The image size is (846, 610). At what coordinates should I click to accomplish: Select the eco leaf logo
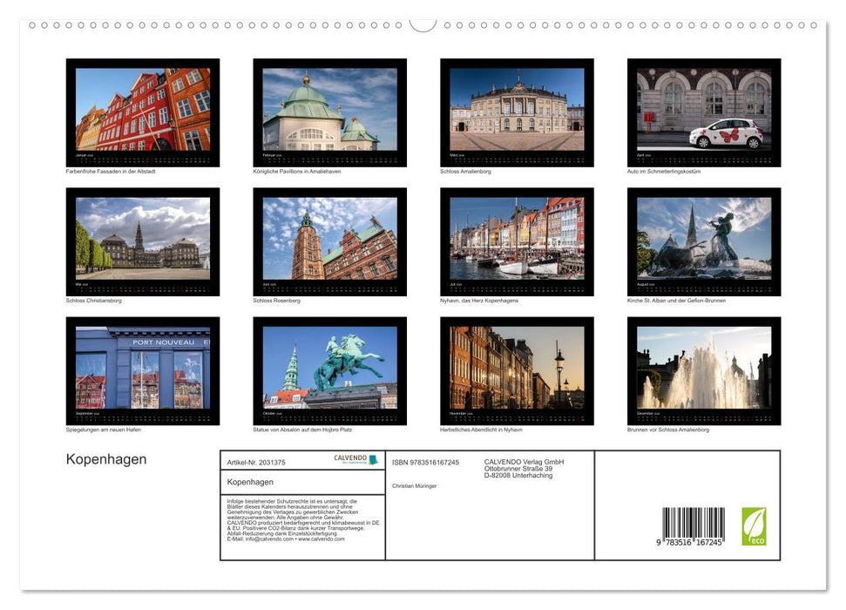pos(756,525)
